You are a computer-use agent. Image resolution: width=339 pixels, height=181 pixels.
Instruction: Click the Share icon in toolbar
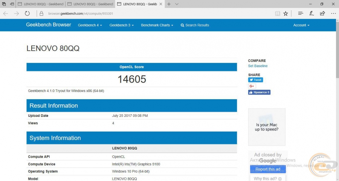322,14
